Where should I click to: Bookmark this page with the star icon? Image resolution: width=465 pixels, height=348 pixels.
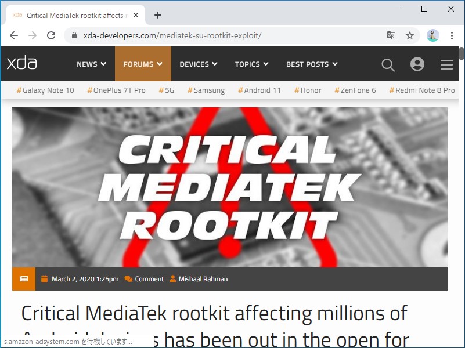[x=410, y=35]
